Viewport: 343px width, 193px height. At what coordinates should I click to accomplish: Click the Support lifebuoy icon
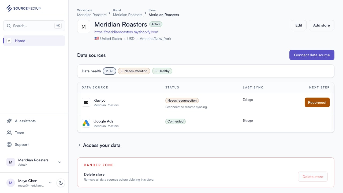(x=9, y=144)
